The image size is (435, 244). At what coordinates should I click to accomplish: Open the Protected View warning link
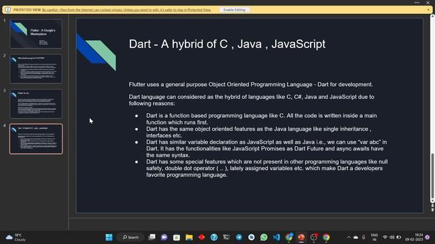pos(126,9)
